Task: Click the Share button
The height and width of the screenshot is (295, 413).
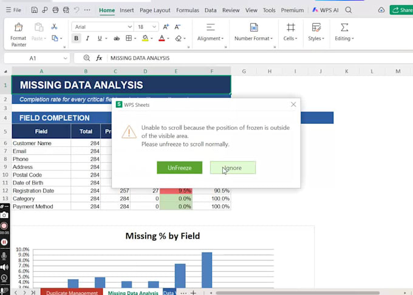Action: [401, 10]
